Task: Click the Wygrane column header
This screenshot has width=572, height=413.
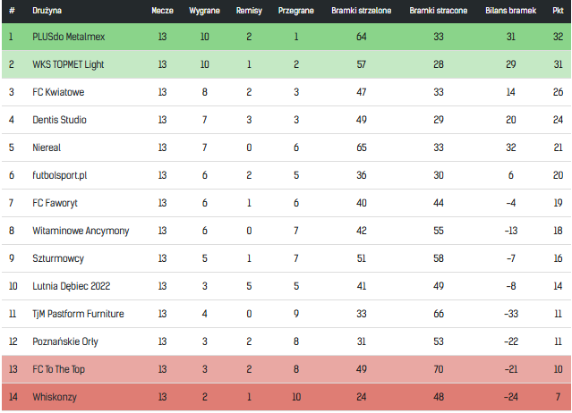Action: click(x=204, y=11)
